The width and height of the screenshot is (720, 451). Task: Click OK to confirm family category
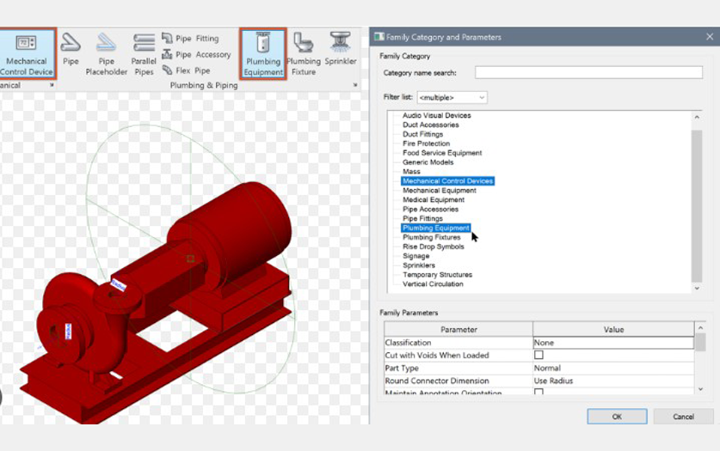click(x=617, y=417)
